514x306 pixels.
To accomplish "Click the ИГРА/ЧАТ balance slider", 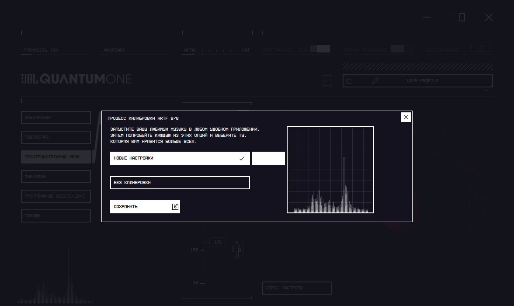I will (x=217, y=51).
